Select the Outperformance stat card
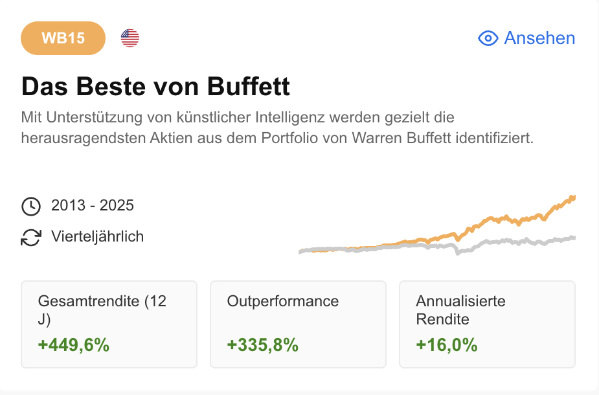This screenshot has height=395, width=599. coord(298,324)
